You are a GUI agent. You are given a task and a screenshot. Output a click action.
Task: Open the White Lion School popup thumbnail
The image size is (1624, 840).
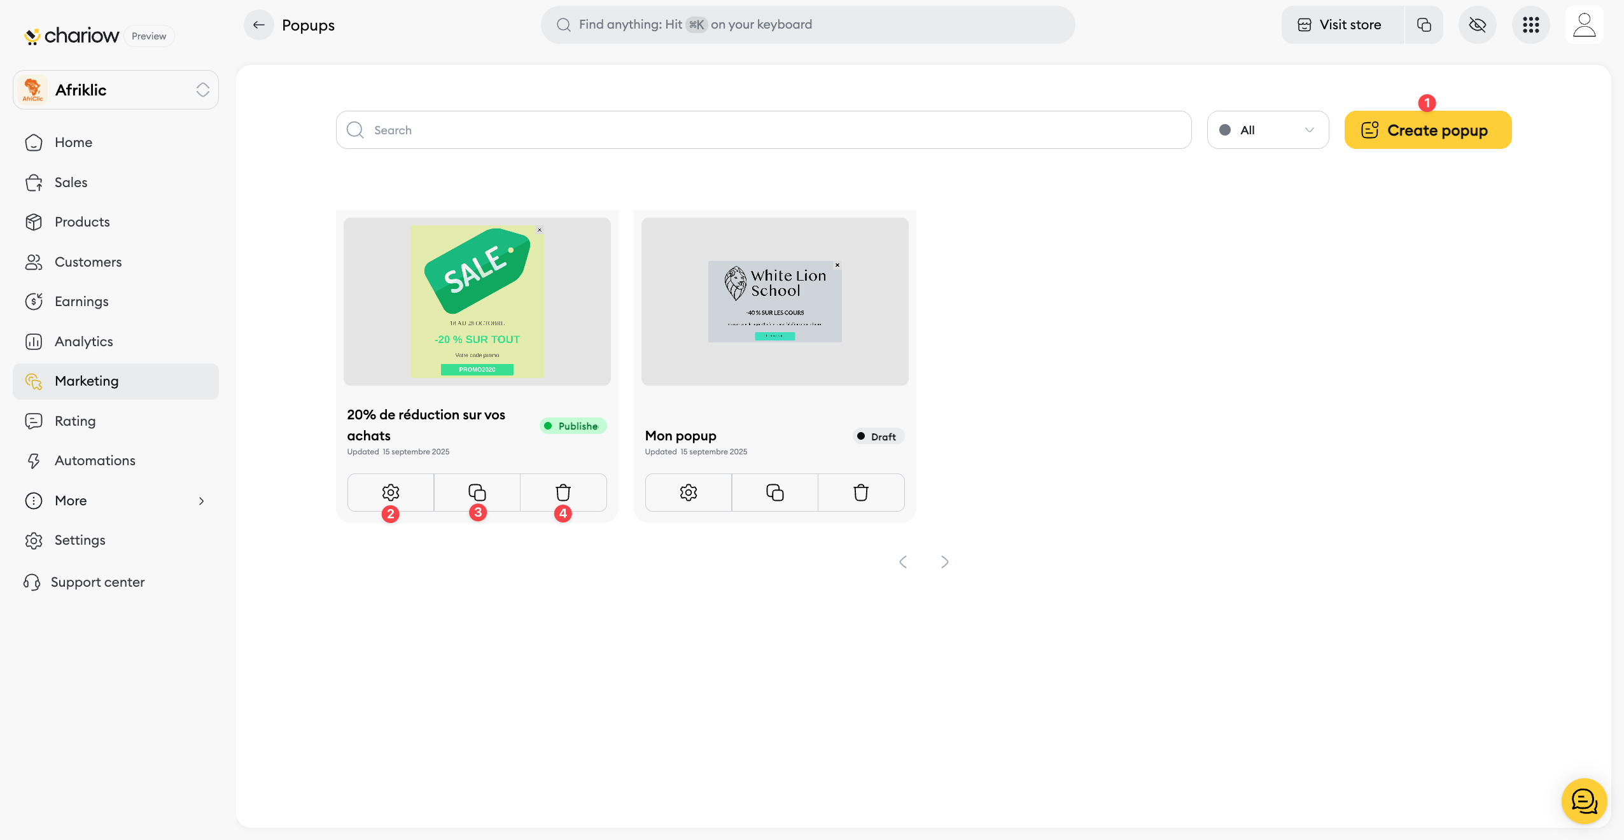tap(774, 302)
